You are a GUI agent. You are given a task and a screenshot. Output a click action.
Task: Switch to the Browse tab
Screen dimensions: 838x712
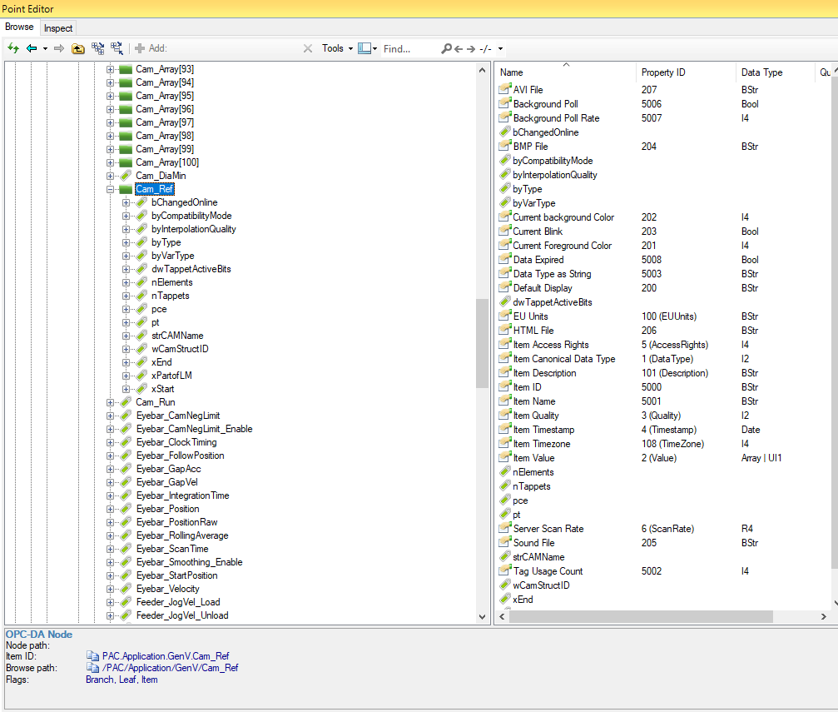coord(19,27)
